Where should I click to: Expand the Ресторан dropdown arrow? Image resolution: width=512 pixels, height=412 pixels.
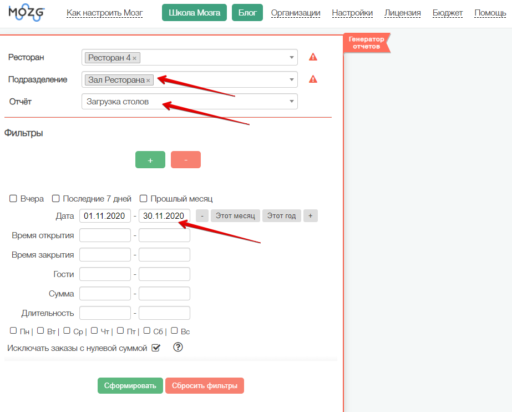[292, 58]
